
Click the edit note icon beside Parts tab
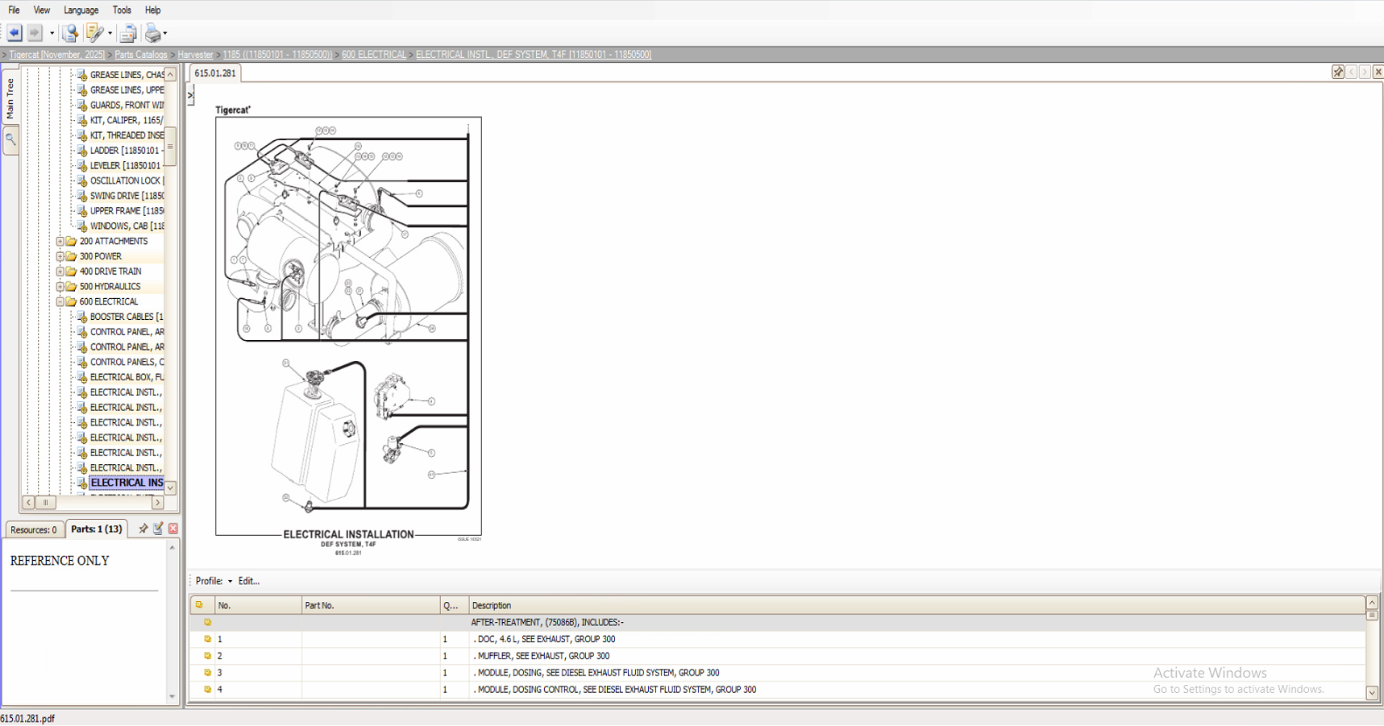[159, 529]
